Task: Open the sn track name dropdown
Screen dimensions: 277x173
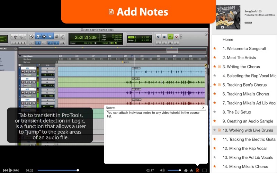Action: click(35, 79)
